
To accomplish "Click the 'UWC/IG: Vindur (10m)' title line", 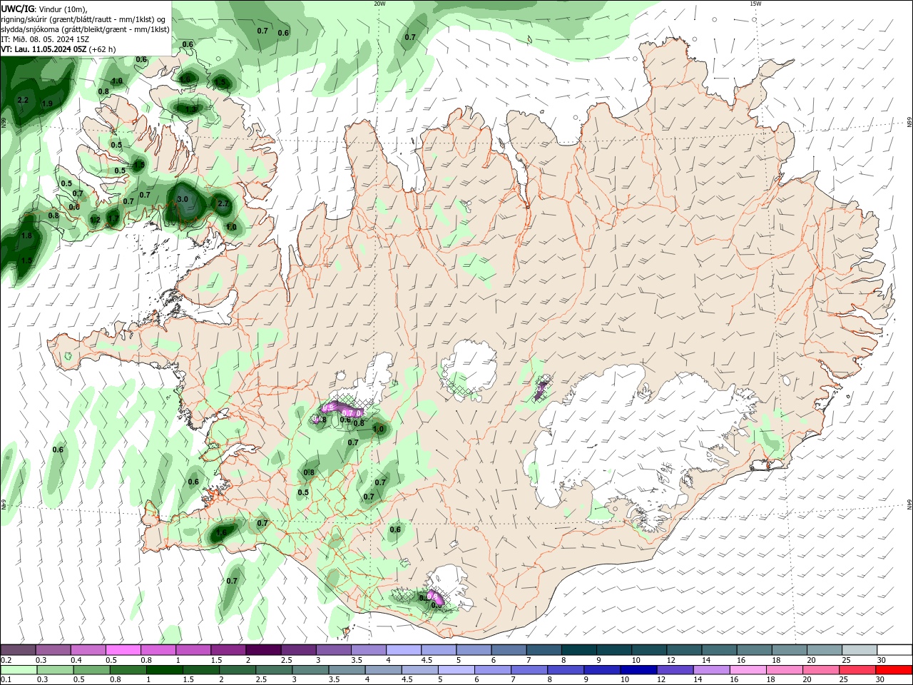I will coord(44,9).
